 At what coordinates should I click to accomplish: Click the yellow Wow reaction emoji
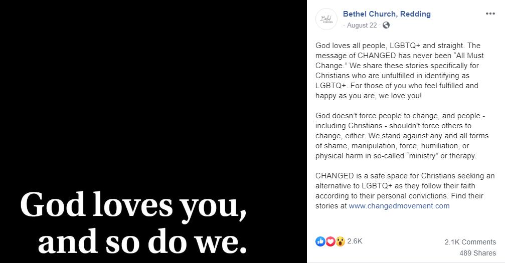(340, 241)
